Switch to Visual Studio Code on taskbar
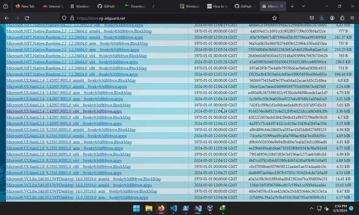This screenshot has width=359, height=215. pos(173,208)
